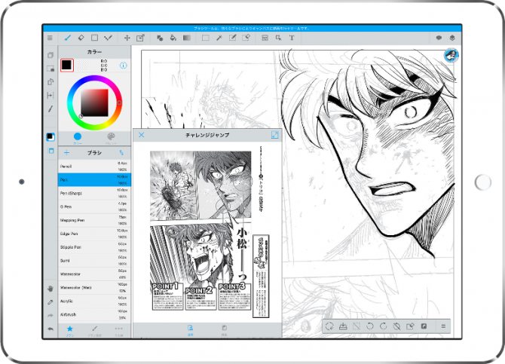Select the Pencil brush
The image size is (505, 364).
pos(94,167)
